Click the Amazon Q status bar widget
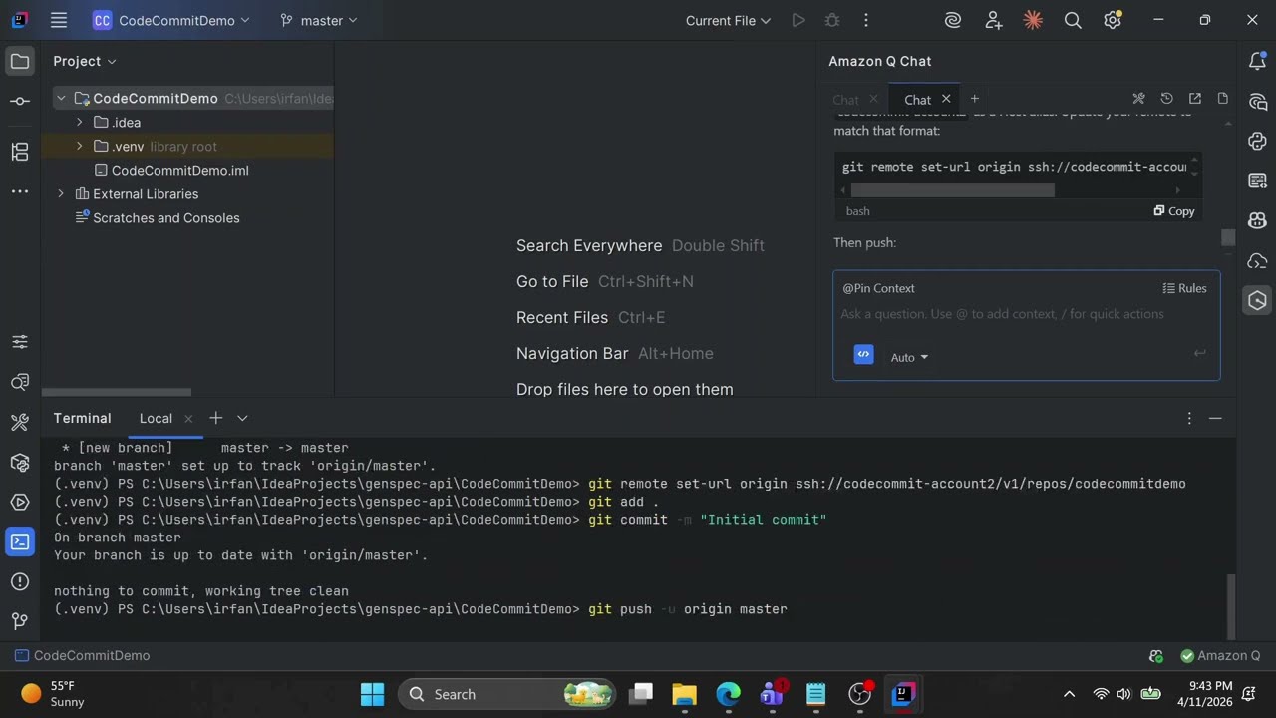The height and width of the screenshot is (718, 1276). click(x=1220, y=655)
